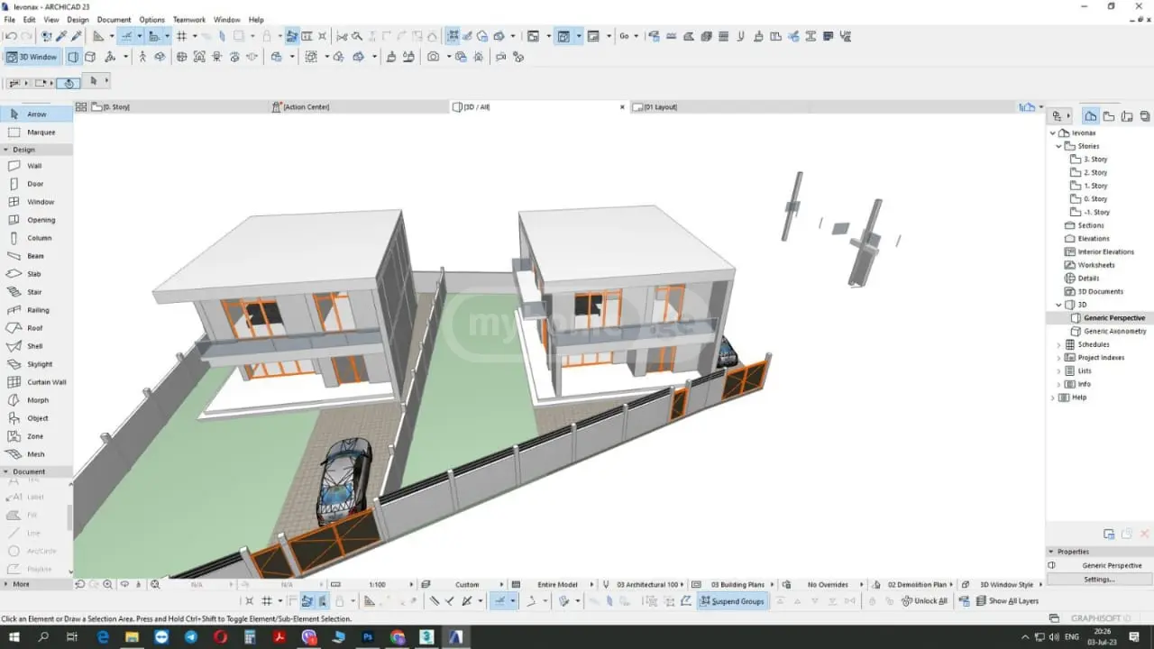Toggle the 3D Window button
1154x649 pixels.
pyautogui.click(x=32, y=57)
